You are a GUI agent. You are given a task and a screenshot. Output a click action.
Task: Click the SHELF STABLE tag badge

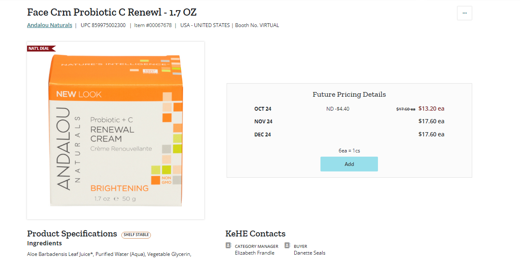pyautogui.click(x=136, y=235)
